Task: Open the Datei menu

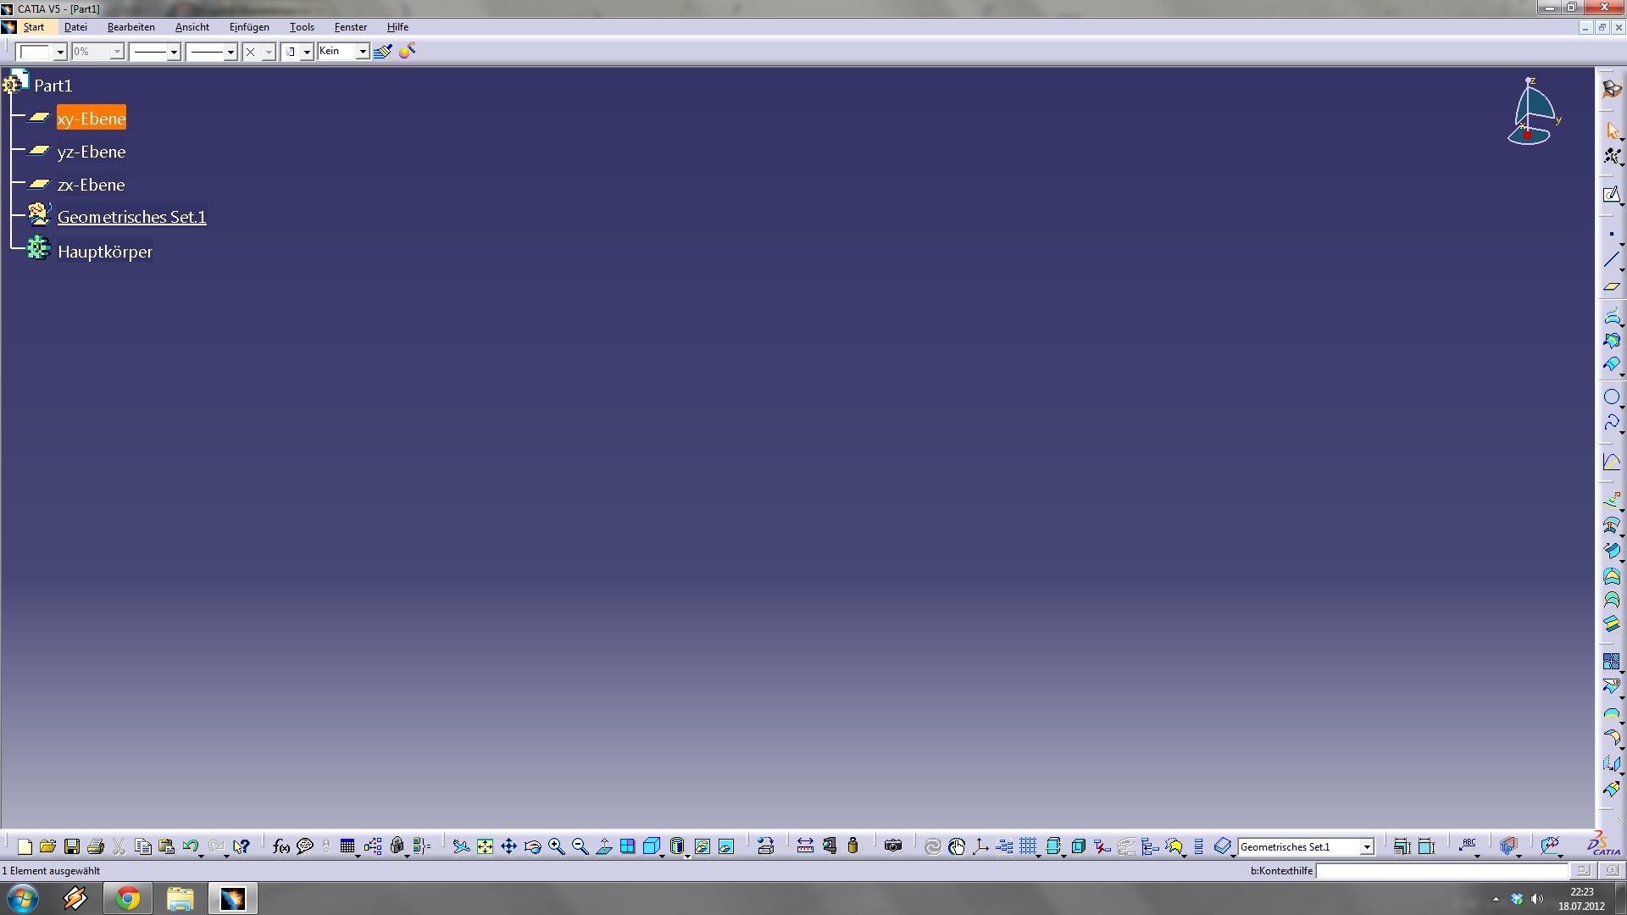Action: click(75, 27)
